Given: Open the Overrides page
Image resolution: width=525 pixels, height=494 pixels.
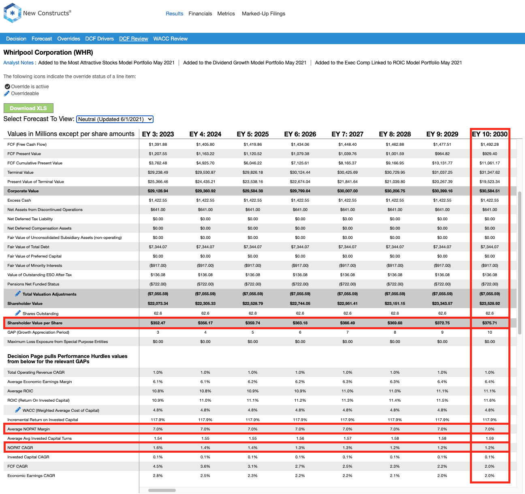Looking at the screenshot, I should coord(68,39).
